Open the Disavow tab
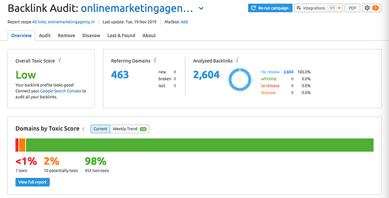 91,35
